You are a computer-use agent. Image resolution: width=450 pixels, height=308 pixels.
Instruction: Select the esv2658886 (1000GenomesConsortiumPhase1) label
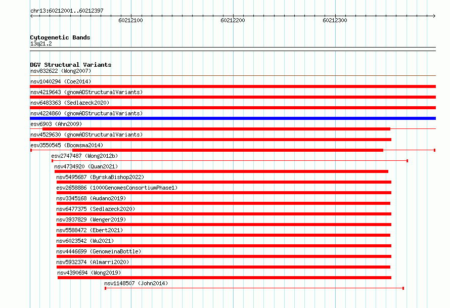click(x=117, y=188)
